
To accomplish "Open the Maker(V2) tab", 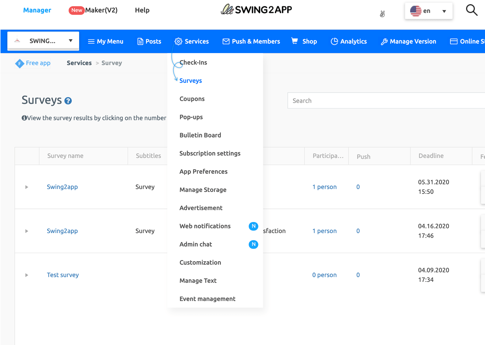I will point(101,10).
